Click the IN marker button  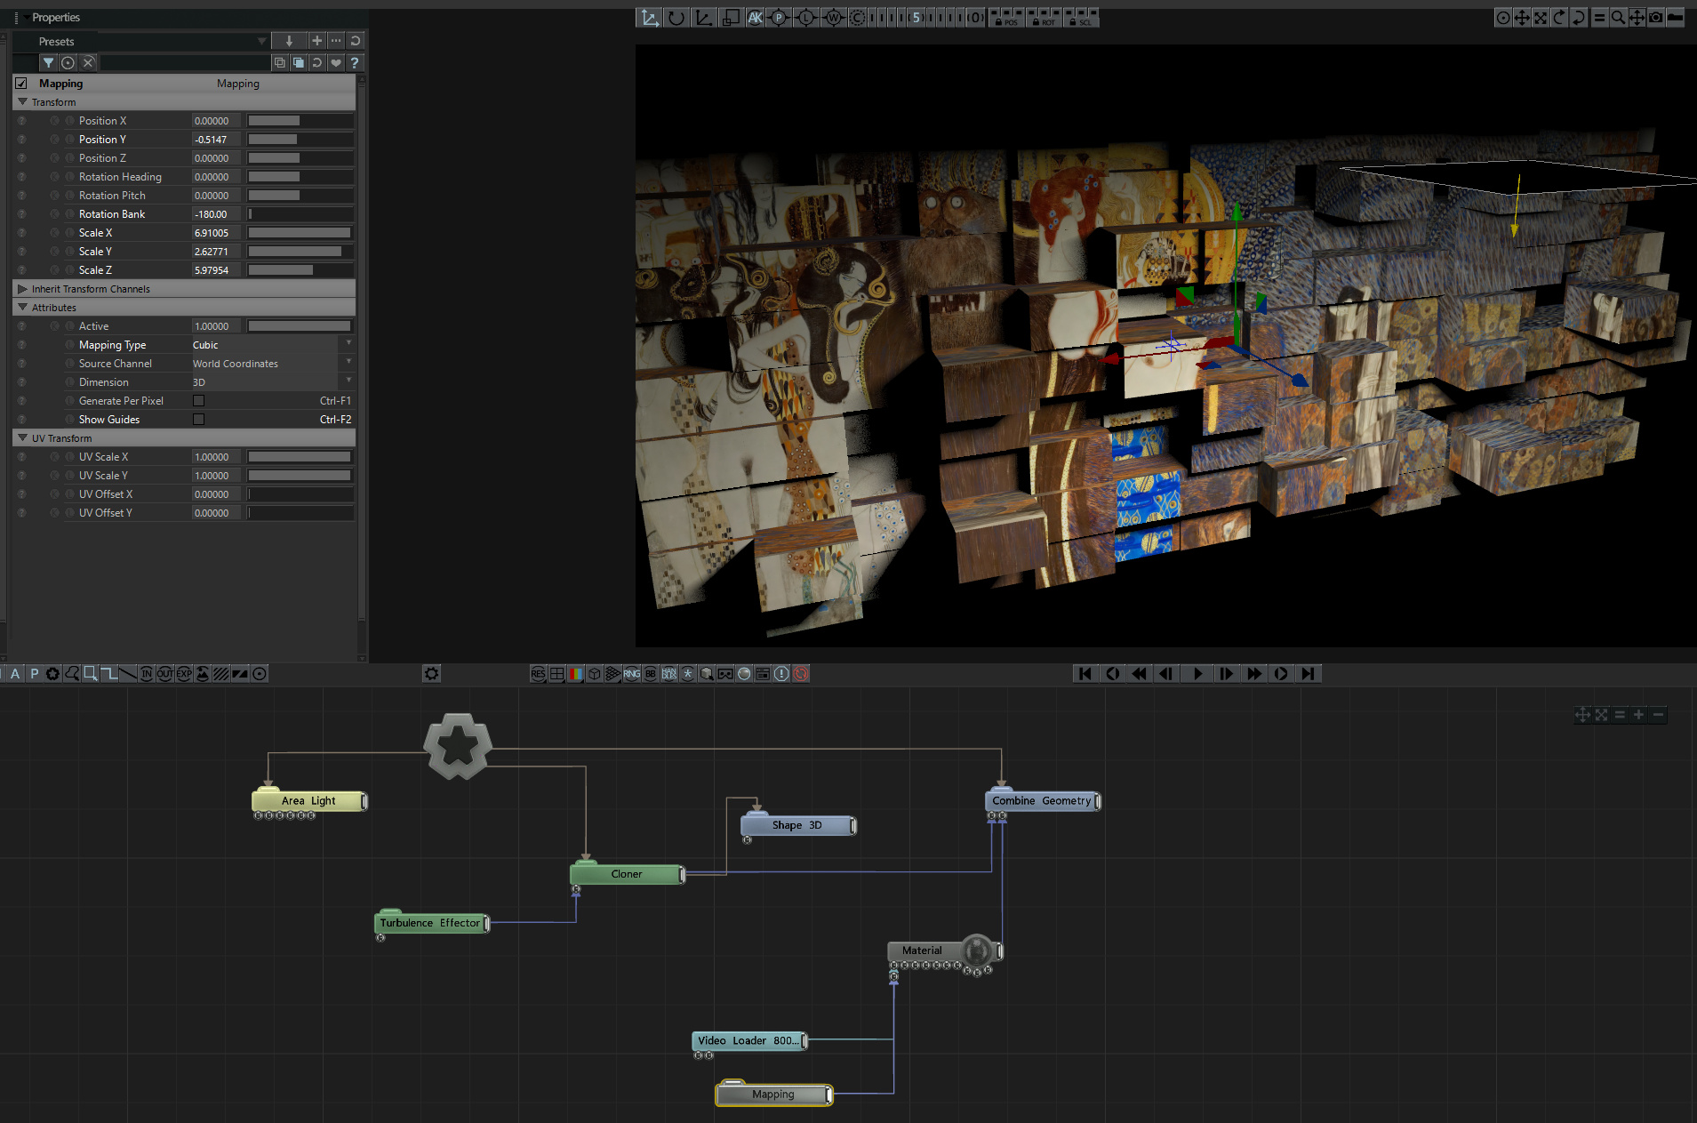click(x=147, y=674)
